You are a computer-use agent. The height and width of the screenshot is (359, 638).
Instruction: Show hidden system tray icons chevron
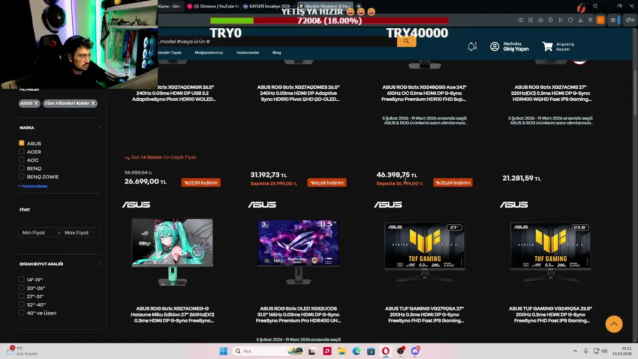(575, 351)
